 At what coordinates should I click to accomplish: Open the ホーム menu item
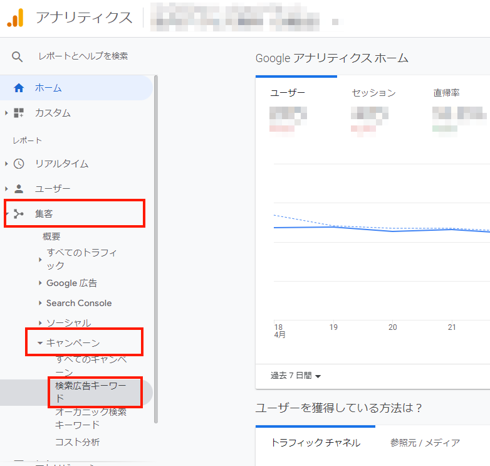(x=76, y=88)
